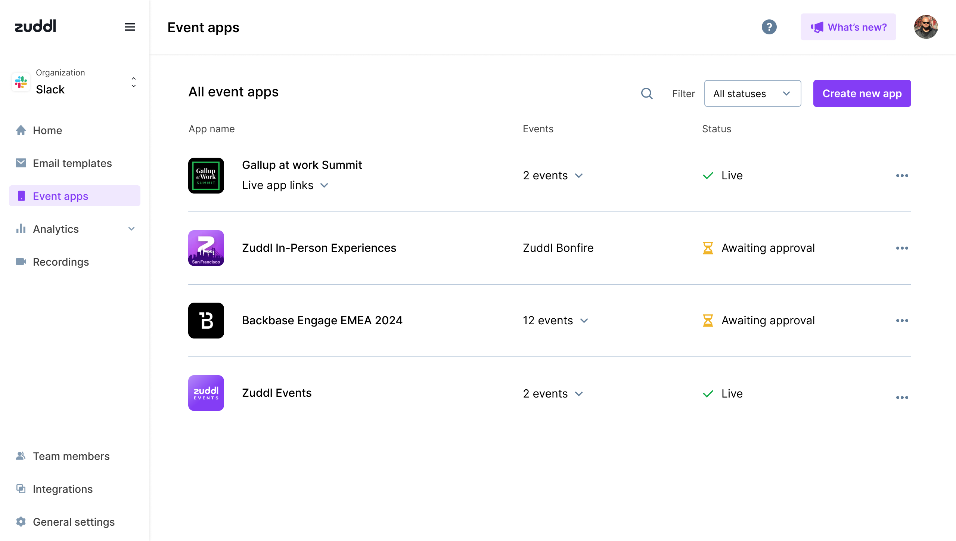Viewport: 956px width, 541px height.
Task: Open more options for Zuddl Events
Action: pyautogui.click(x=902, y=398)
